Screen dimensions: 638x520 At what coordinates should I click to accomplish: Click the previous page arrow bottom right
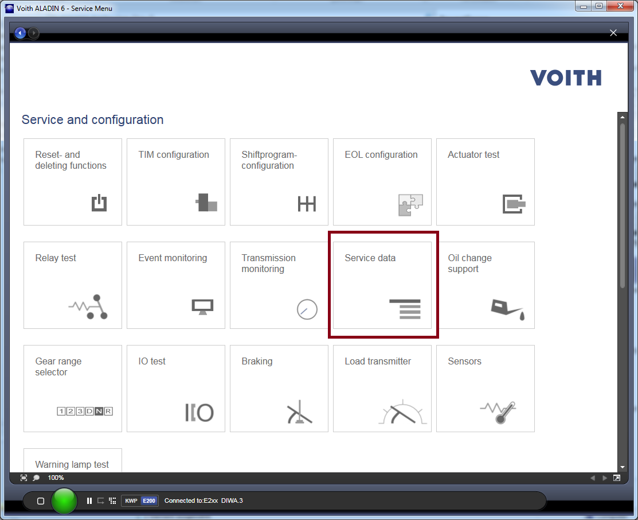point(593,478)
